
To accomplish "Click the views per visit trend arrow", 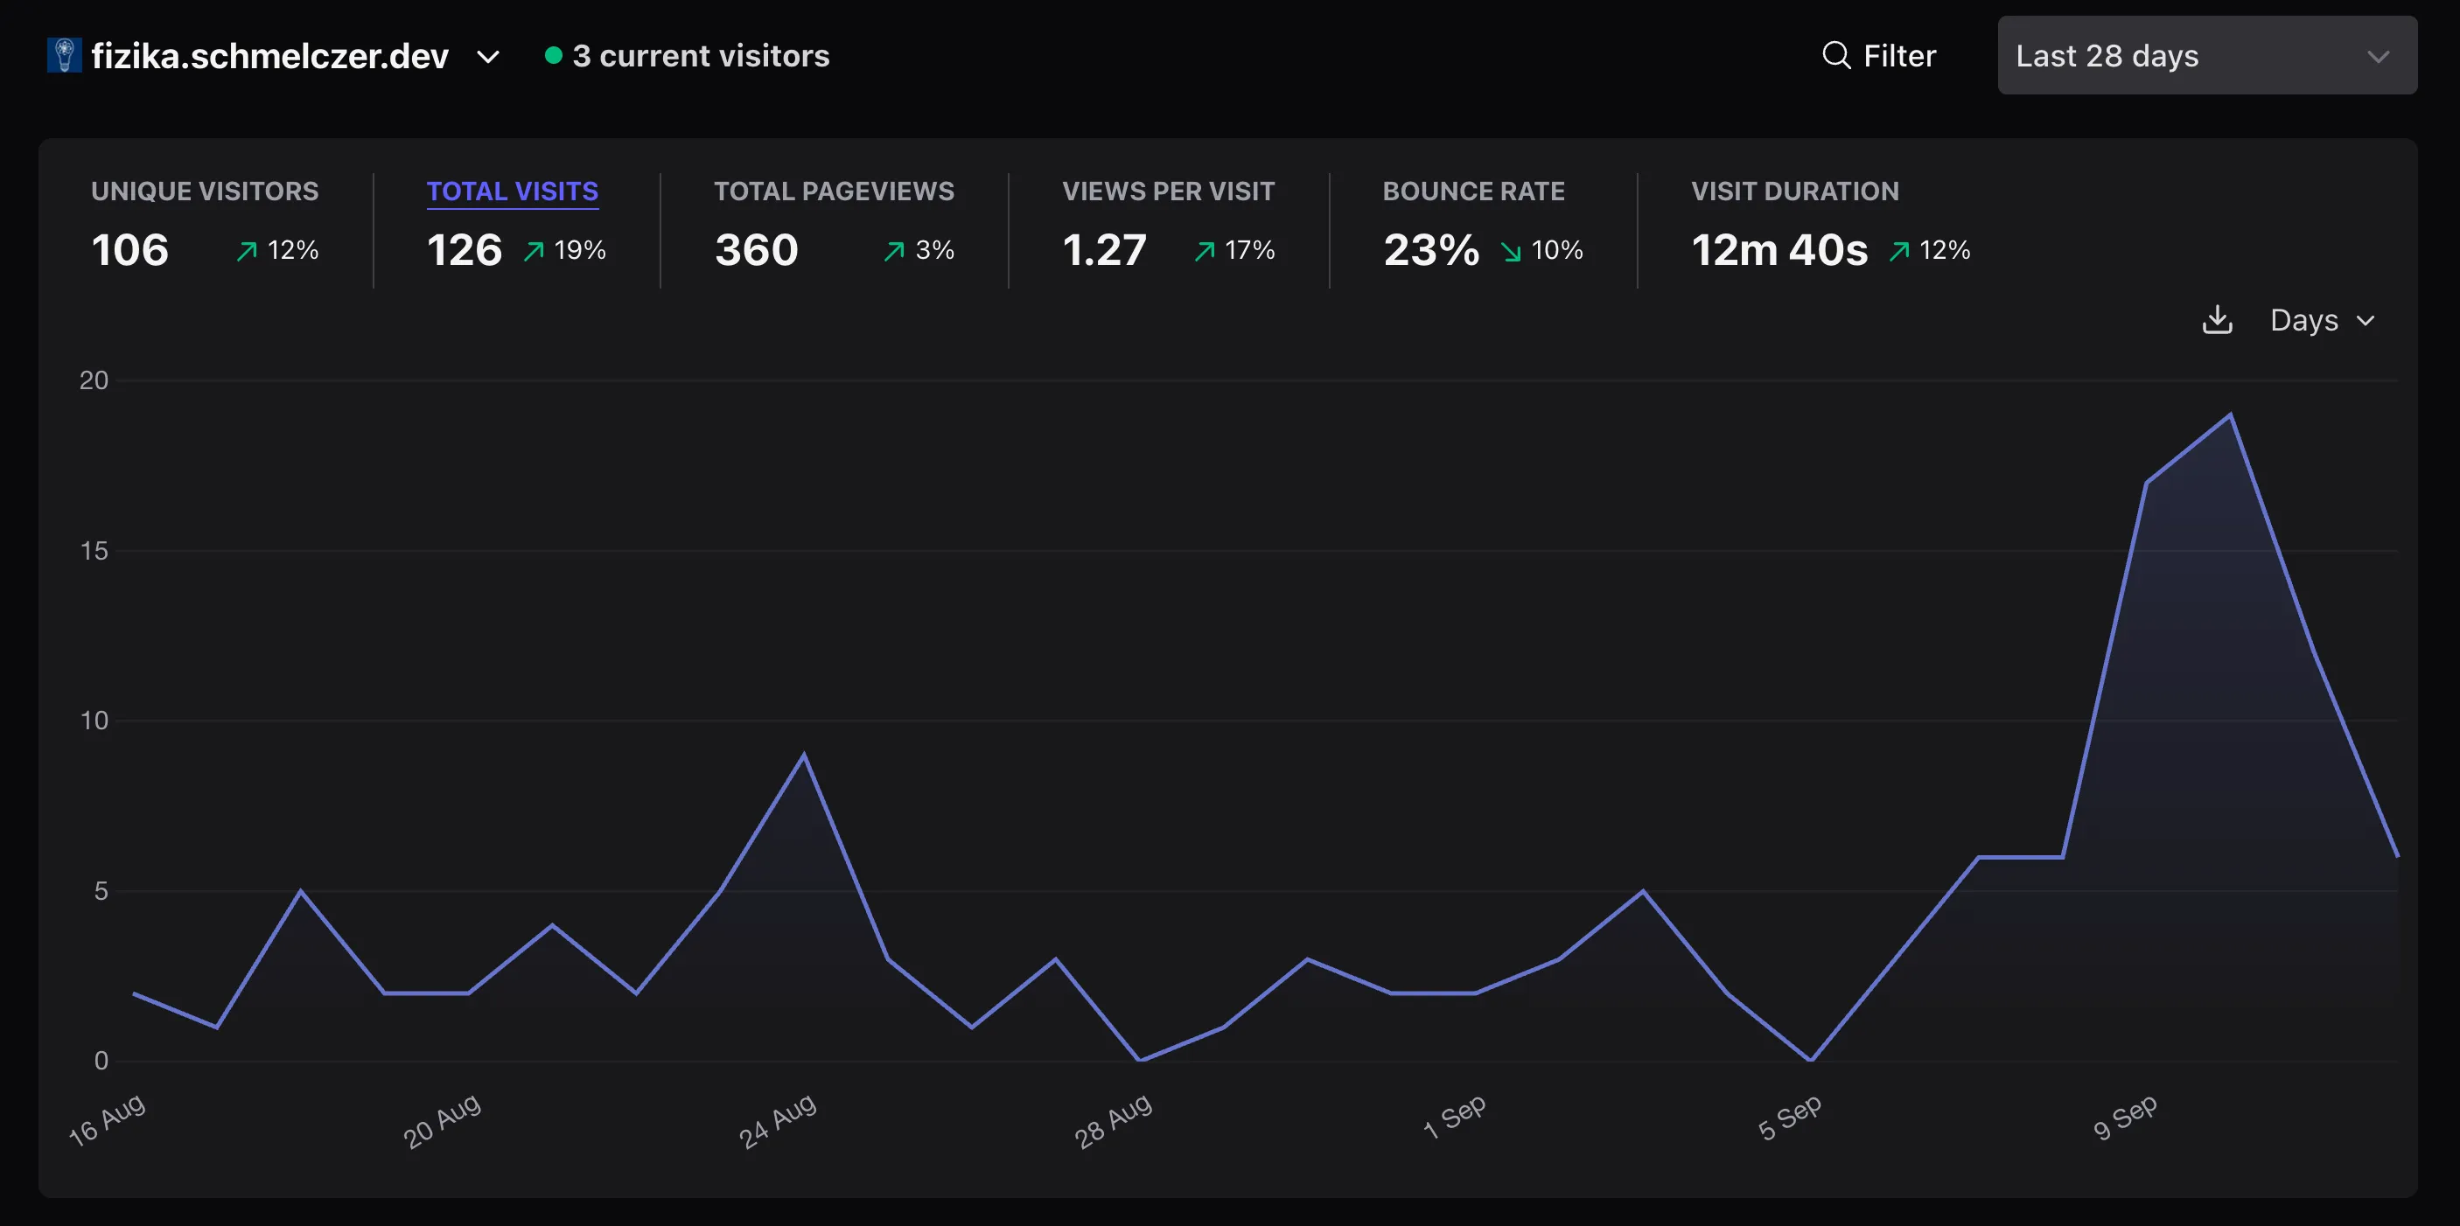I will point(1206,250).
